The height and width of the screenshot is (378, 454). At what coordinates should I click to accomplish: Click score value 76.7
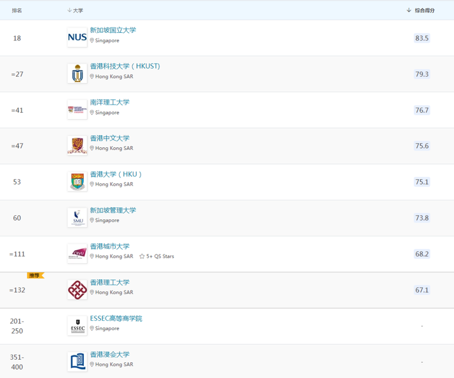[422, 110]
